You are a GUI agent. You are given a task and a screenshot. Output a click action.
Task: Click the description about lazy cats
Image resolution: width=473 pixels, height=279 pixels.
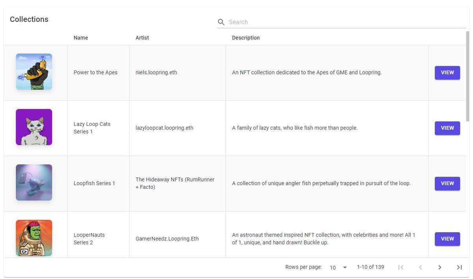295,128
